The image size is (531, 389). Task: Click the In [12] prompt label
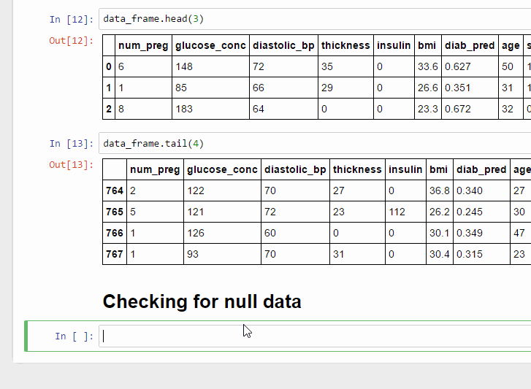tap(72, 19)
